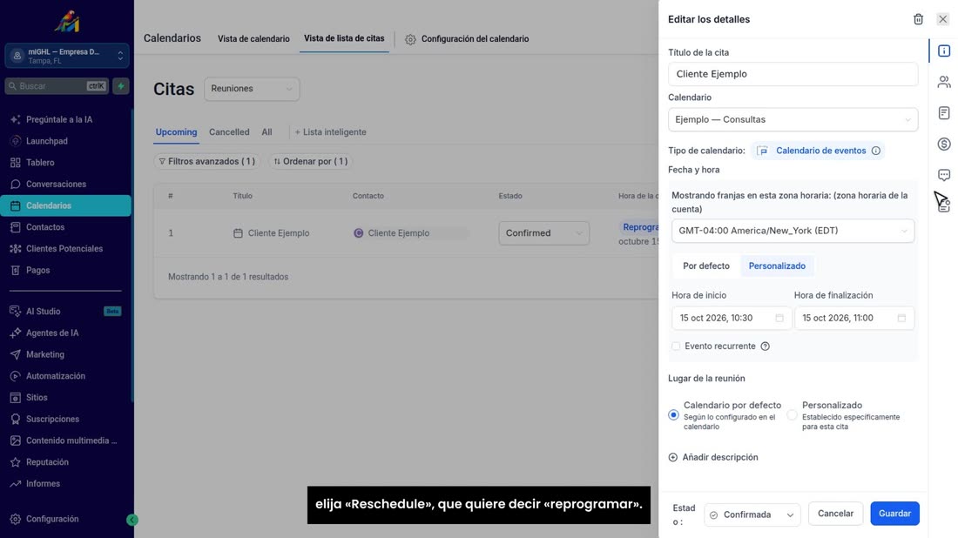Select the All appointments tab
Viewport: 958px width, 538px height.
(267, 132)
